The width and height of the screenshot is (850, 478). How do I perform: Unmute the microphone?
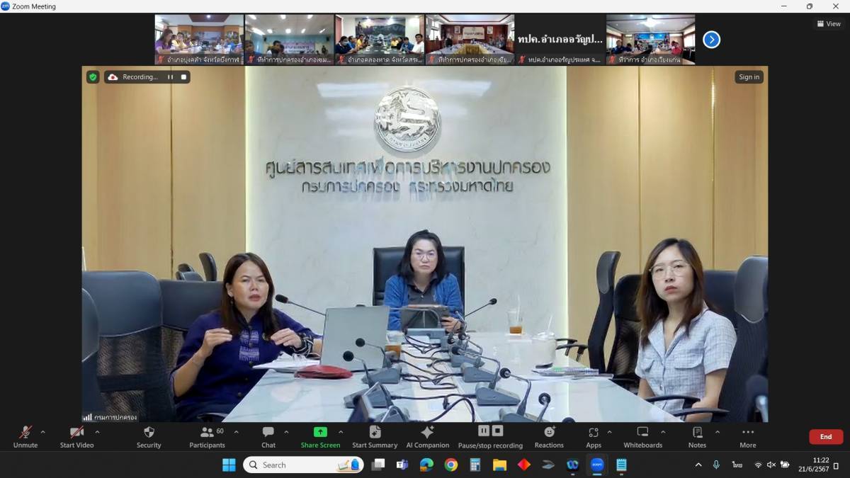25,436
